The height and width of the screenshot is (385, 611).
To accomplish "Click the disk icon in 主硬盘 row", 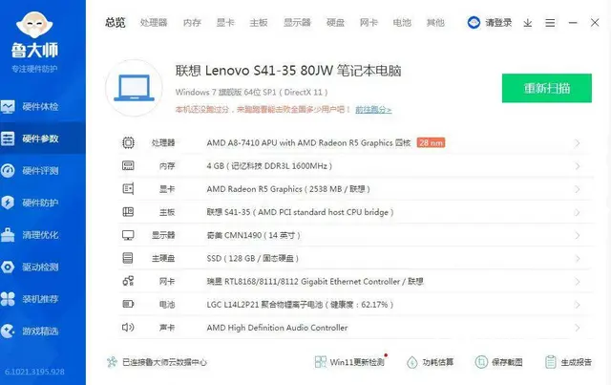I will coord(128,258).
